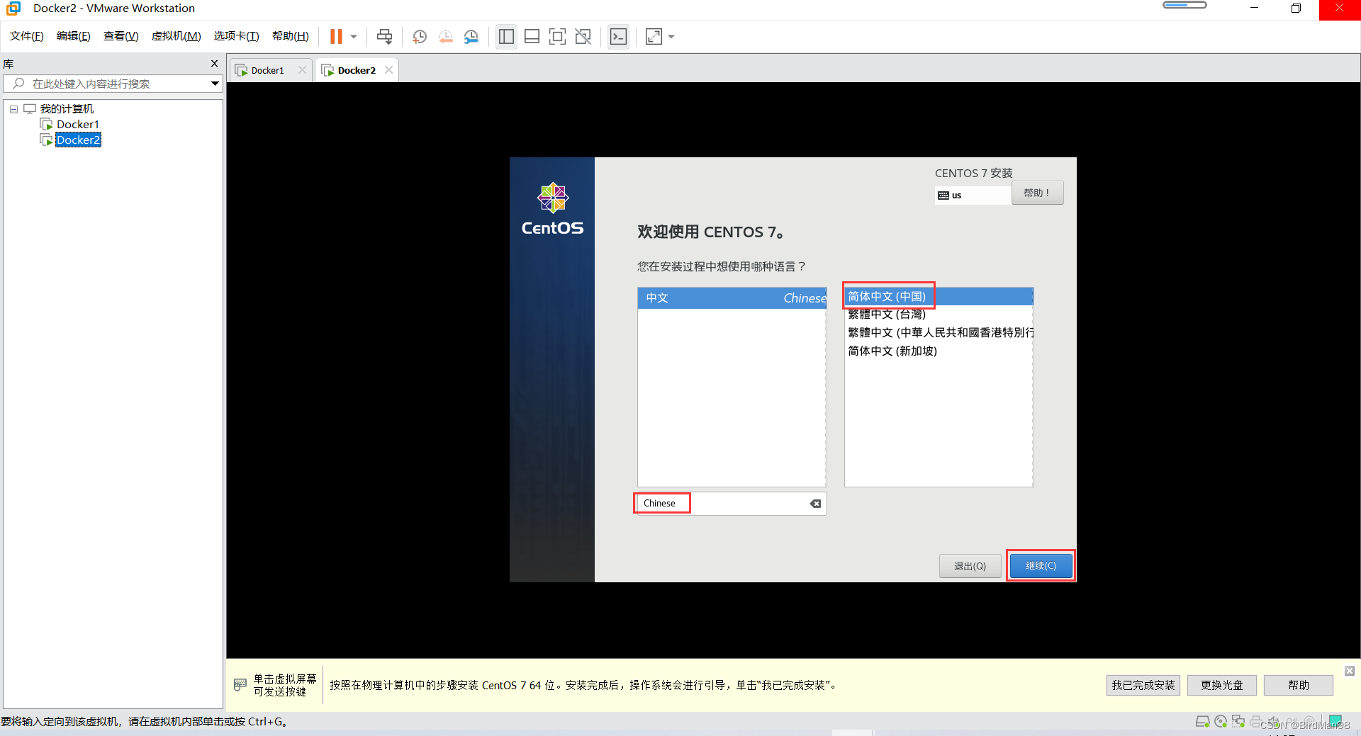Viewport: 1361px width, 736px height.
Task: Click the network adapter status icon
Action: point(1238,722)
